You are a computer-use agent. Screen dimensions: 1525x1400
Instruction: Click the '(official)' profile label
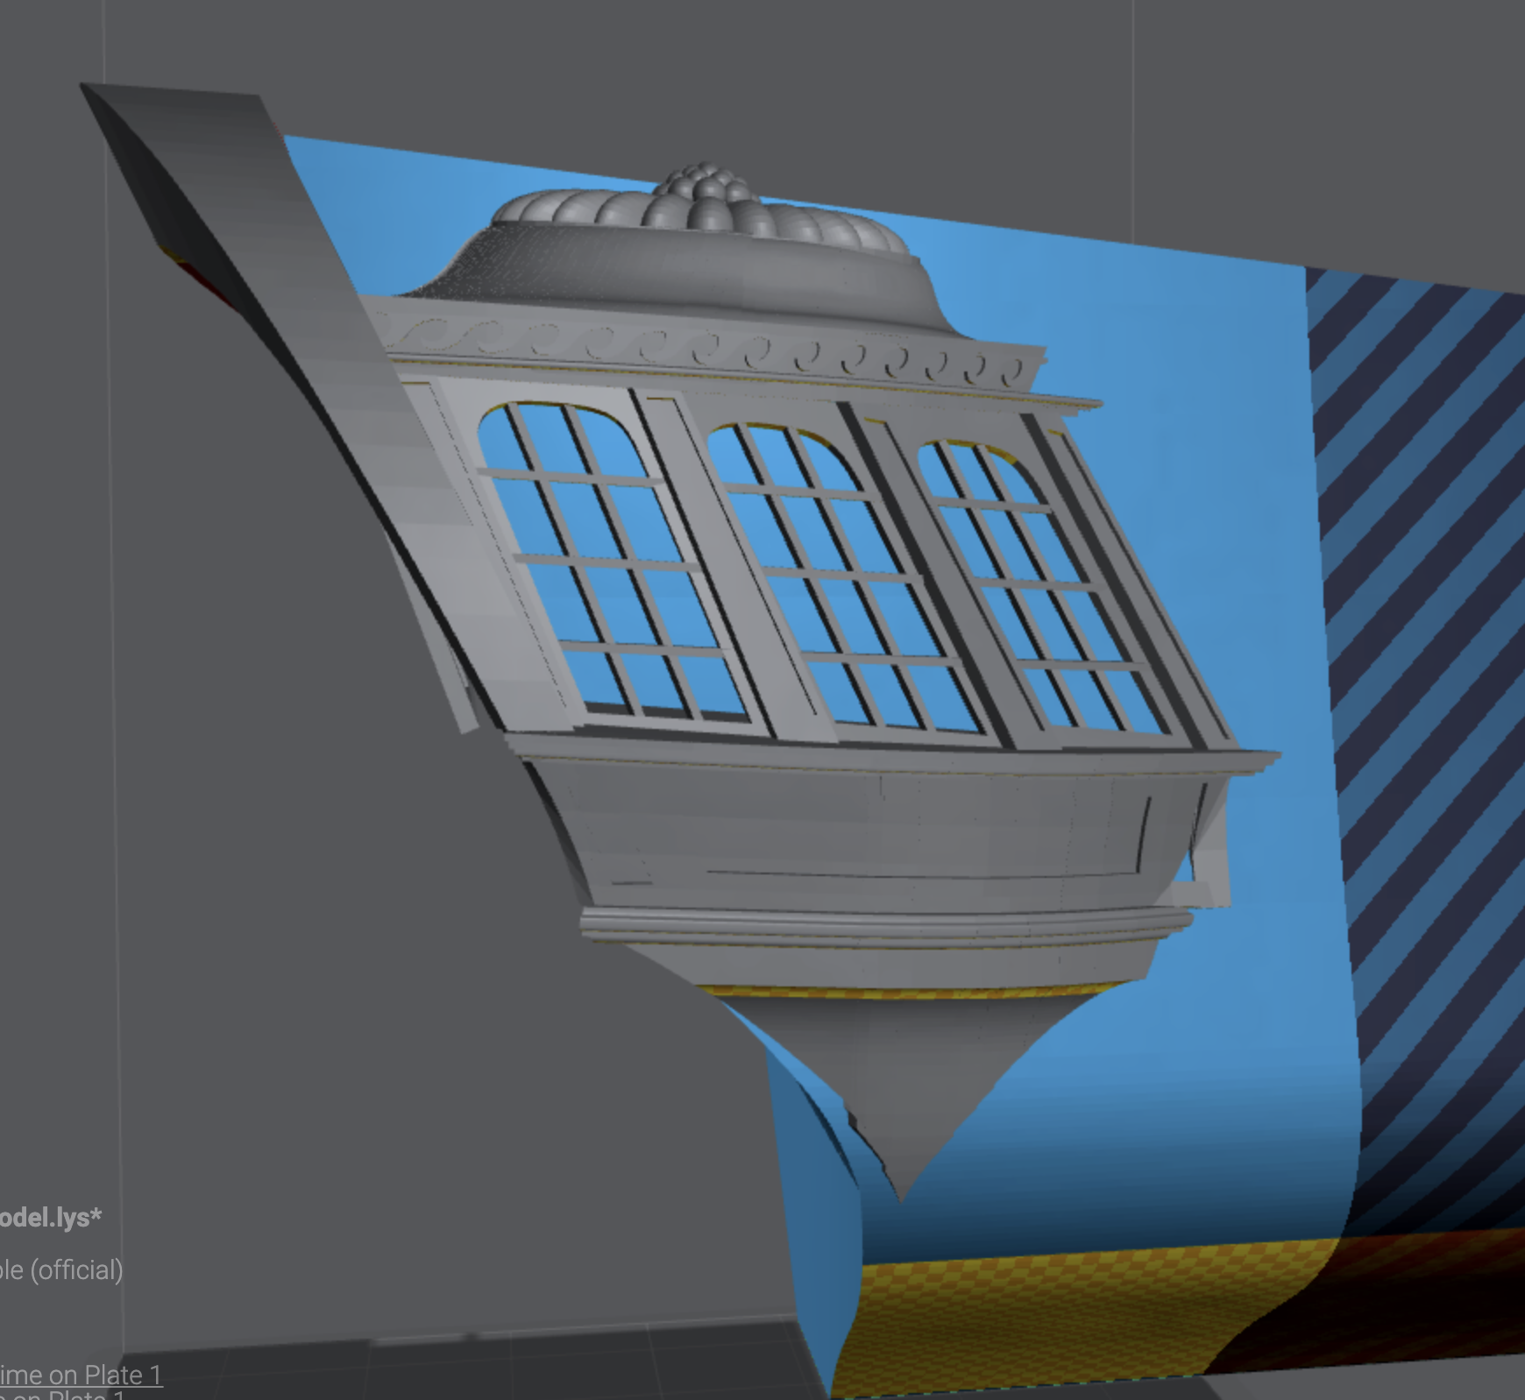pyautogui.click(x=77, y=1270)
